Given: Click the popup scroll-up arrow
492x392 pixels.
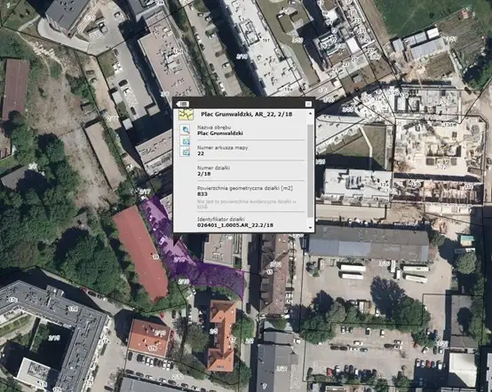Looking at the screenshot, I should (310, 114).
